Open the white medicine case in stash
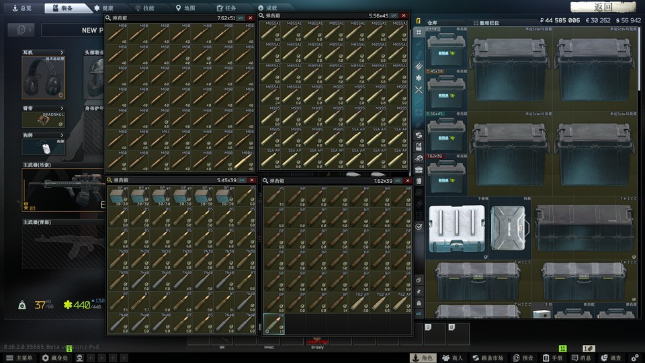This screenshot has height=363, width=645. tap(457, 228)
